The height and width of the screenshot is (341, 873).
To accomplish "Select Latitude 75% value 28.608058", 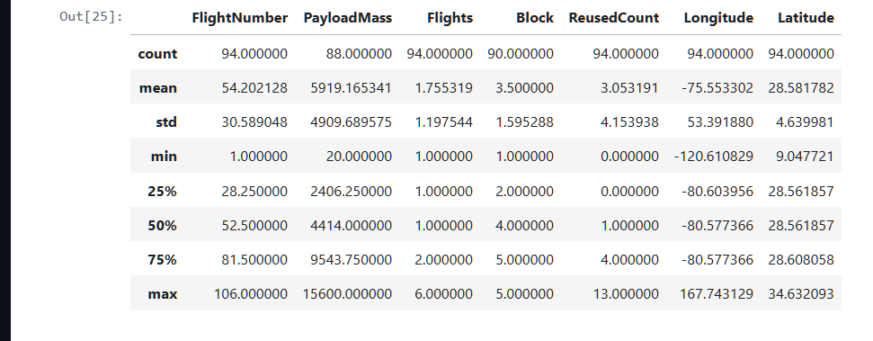I will pos(800,260).
